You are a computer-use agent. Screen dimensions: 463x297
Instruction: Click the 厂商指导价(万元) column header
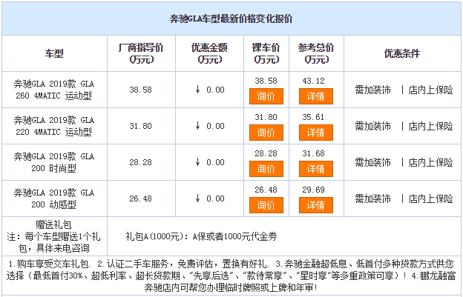(x=141, y=53)
